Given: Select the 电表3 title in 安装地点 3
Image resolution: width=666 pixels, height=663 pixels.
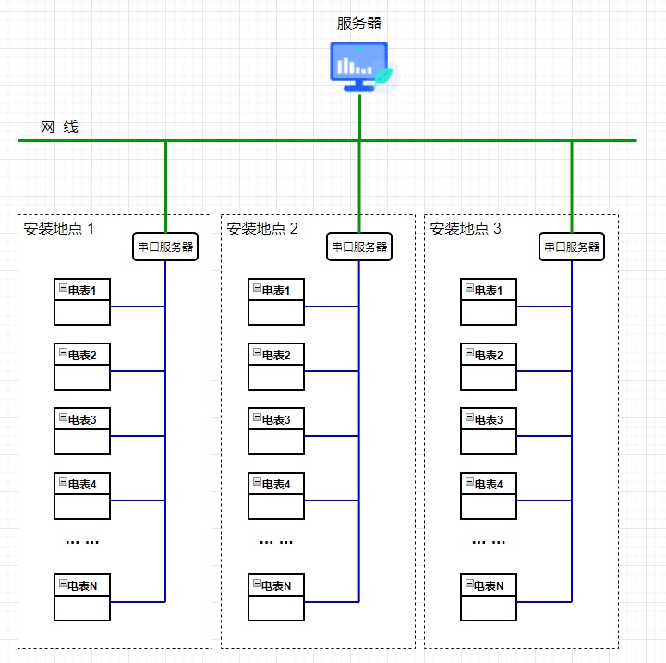Looking at the screenshot, I should click(x=489, y=419).
